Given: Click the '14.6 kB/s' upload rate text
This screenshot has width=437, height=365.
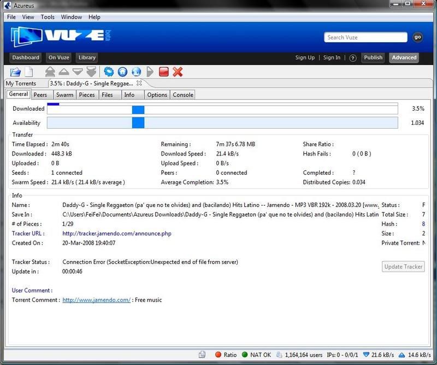Looking at the screenshot, I should tap(419, 355).
